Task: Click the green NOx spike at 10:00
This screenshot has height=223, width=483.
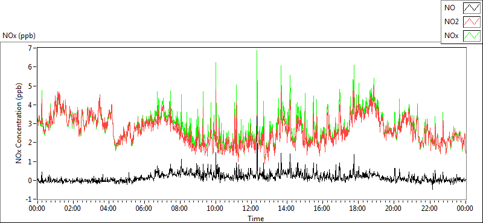Action: [216, 76]
